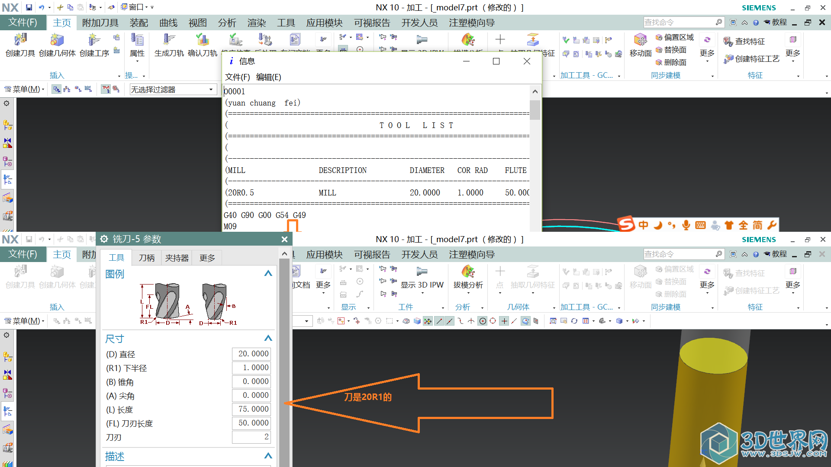The width and height of the screenshot is (831, 467).
Task: Click Offset Region (偏置区域) in top window
Action: point(674,37)
